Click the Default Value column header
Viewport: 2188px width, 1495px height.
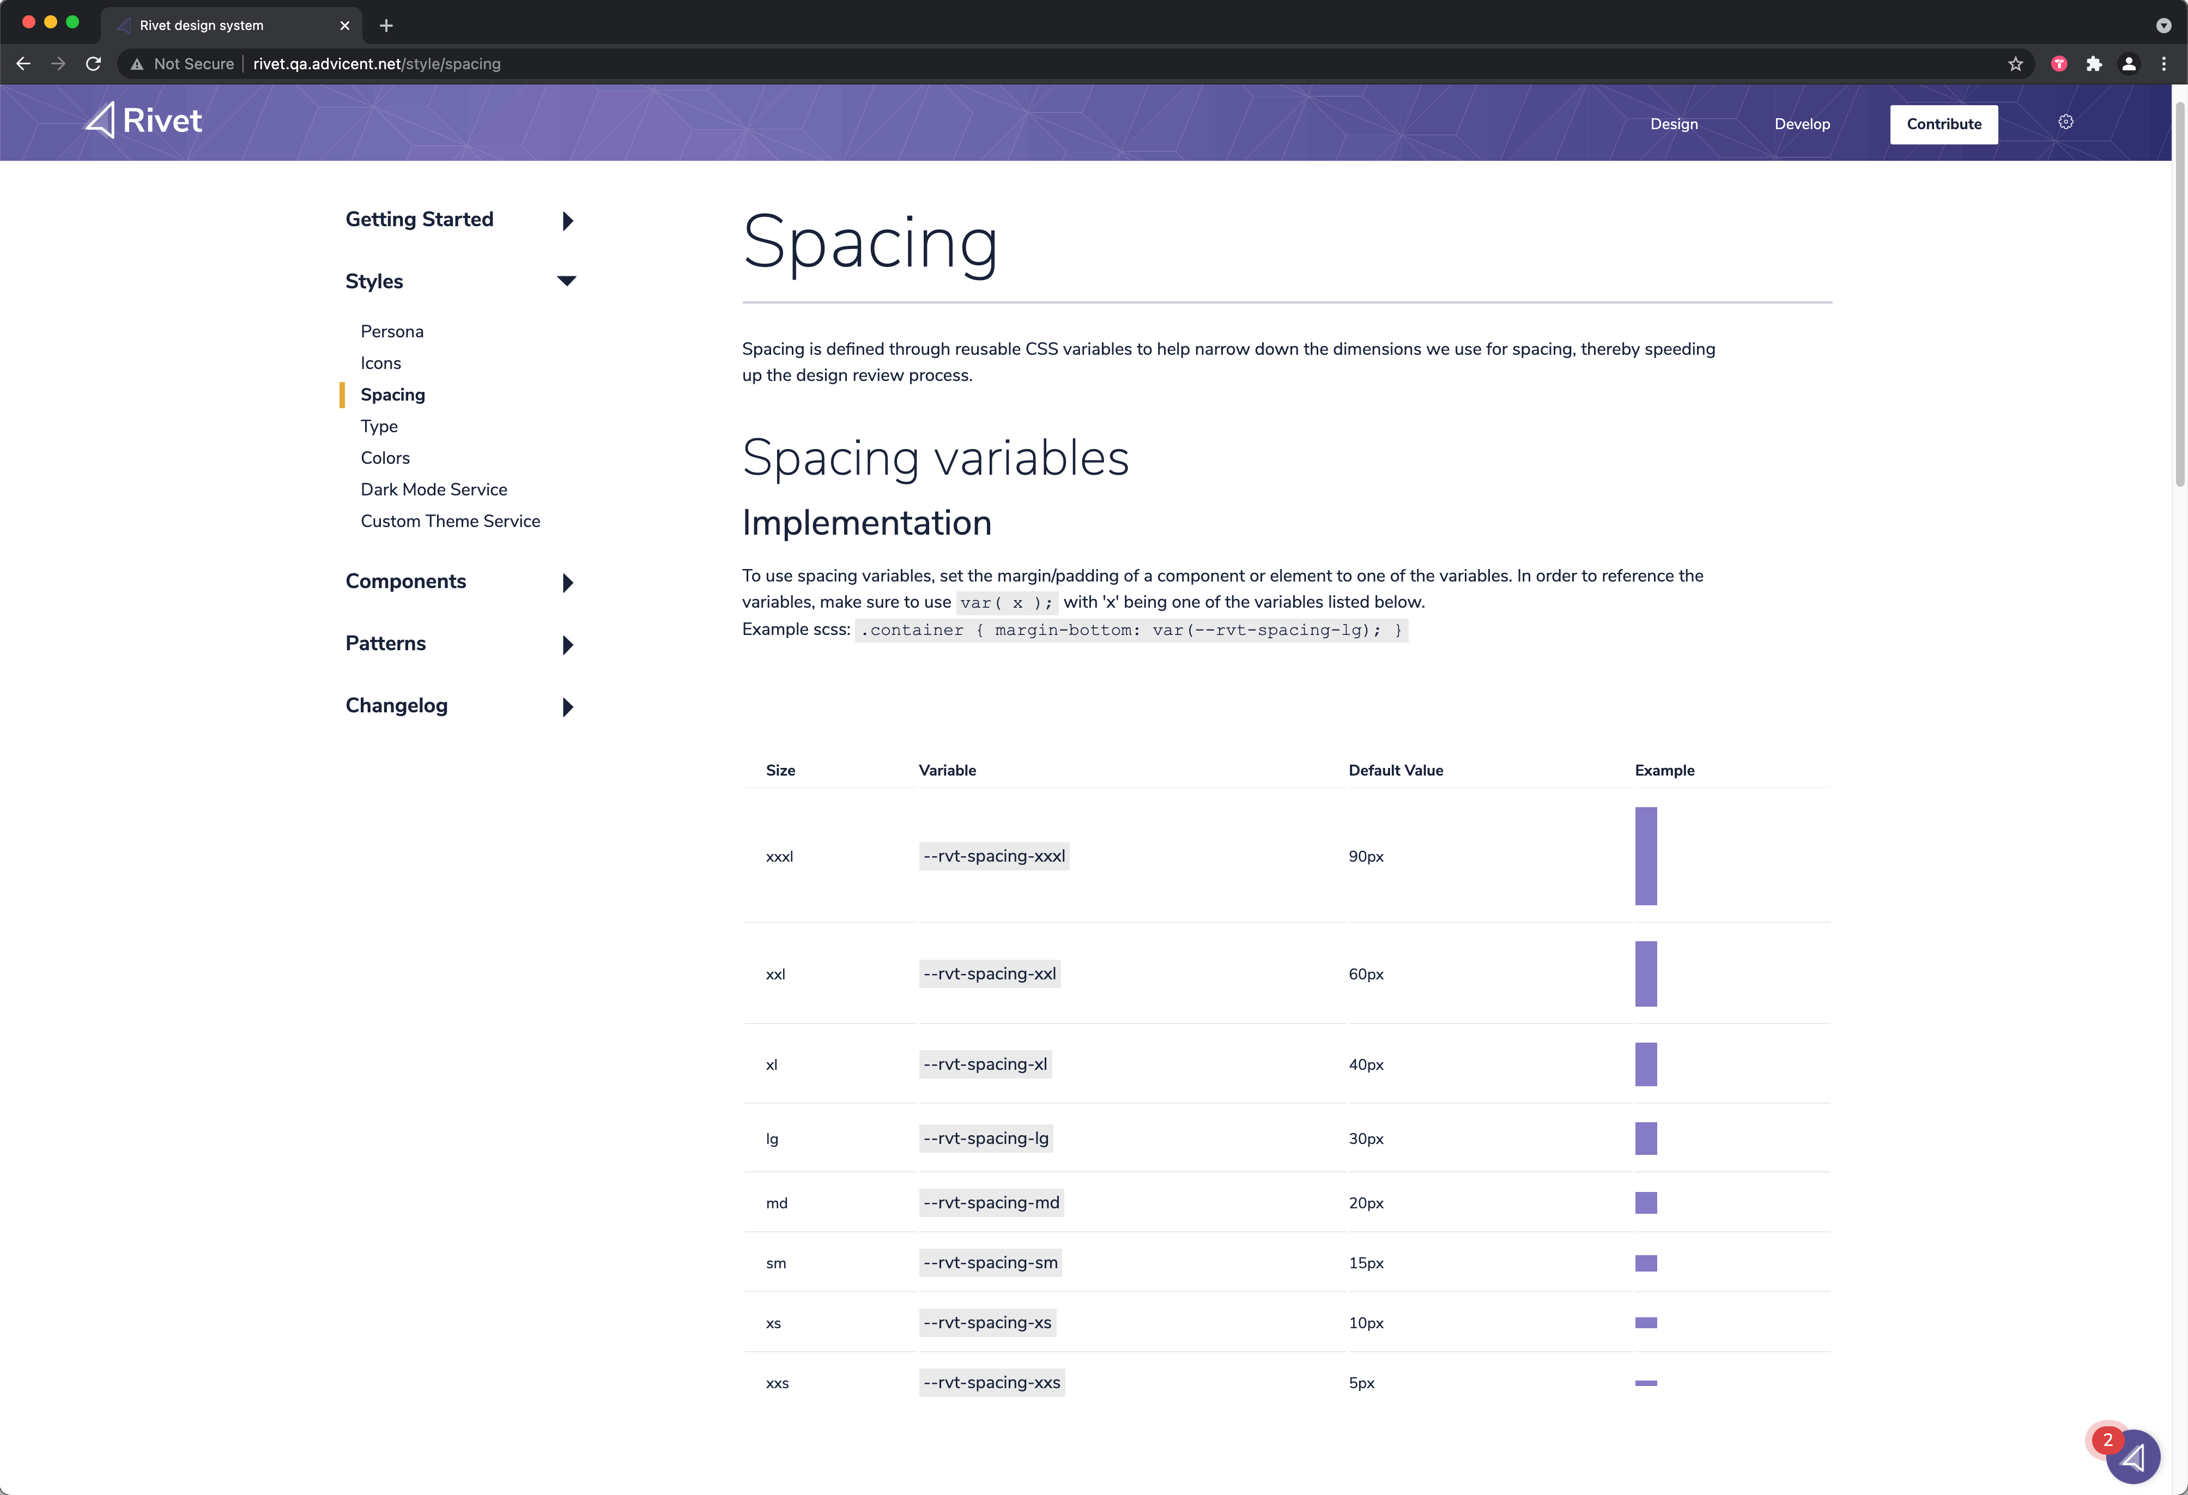pos(1395,770)
